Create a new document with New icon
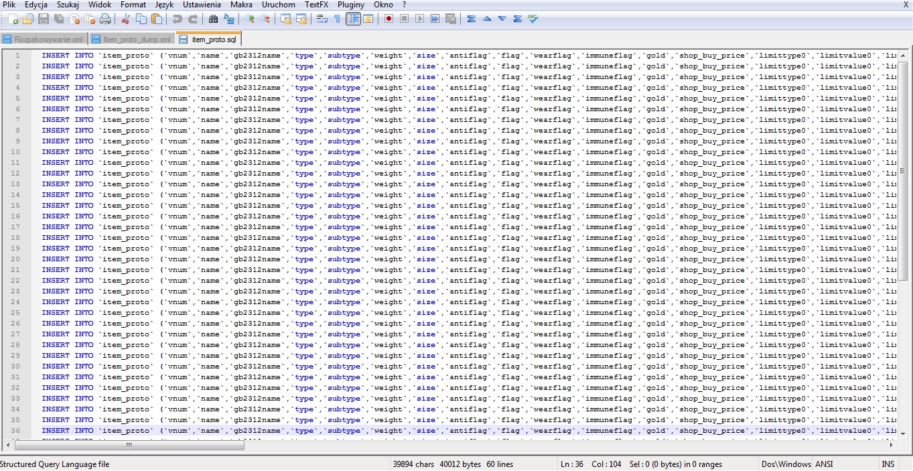The width and height of the screenshot is (913, 471). pos(13,19)
